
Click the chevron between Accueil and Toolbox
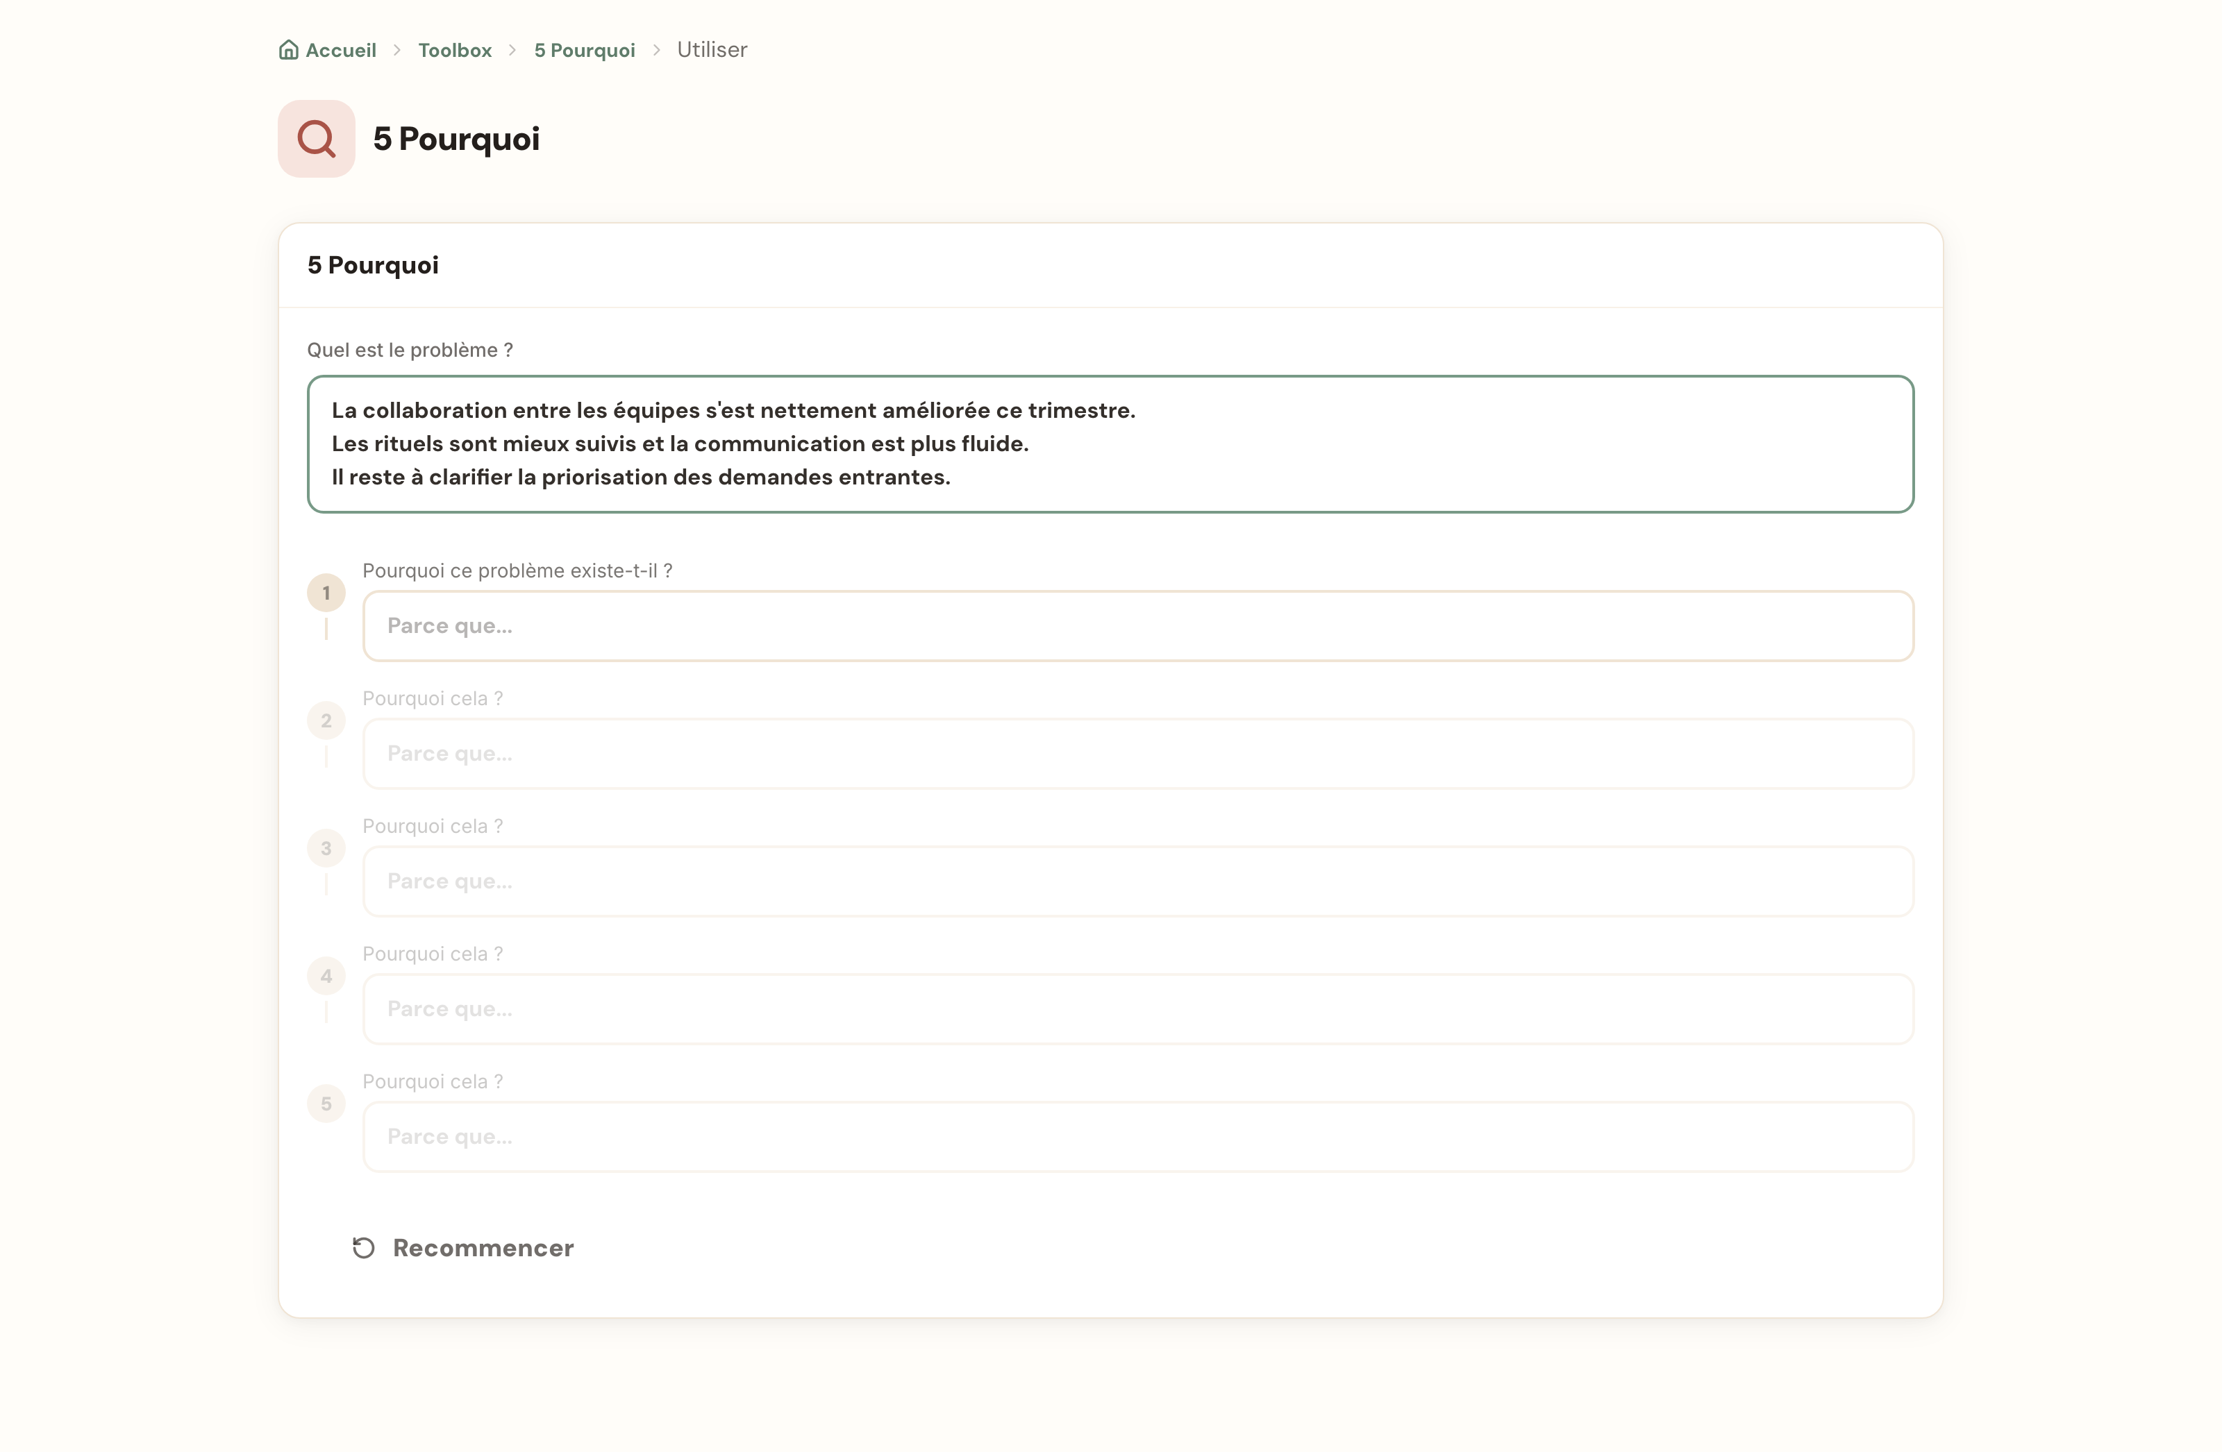[396, 49]
